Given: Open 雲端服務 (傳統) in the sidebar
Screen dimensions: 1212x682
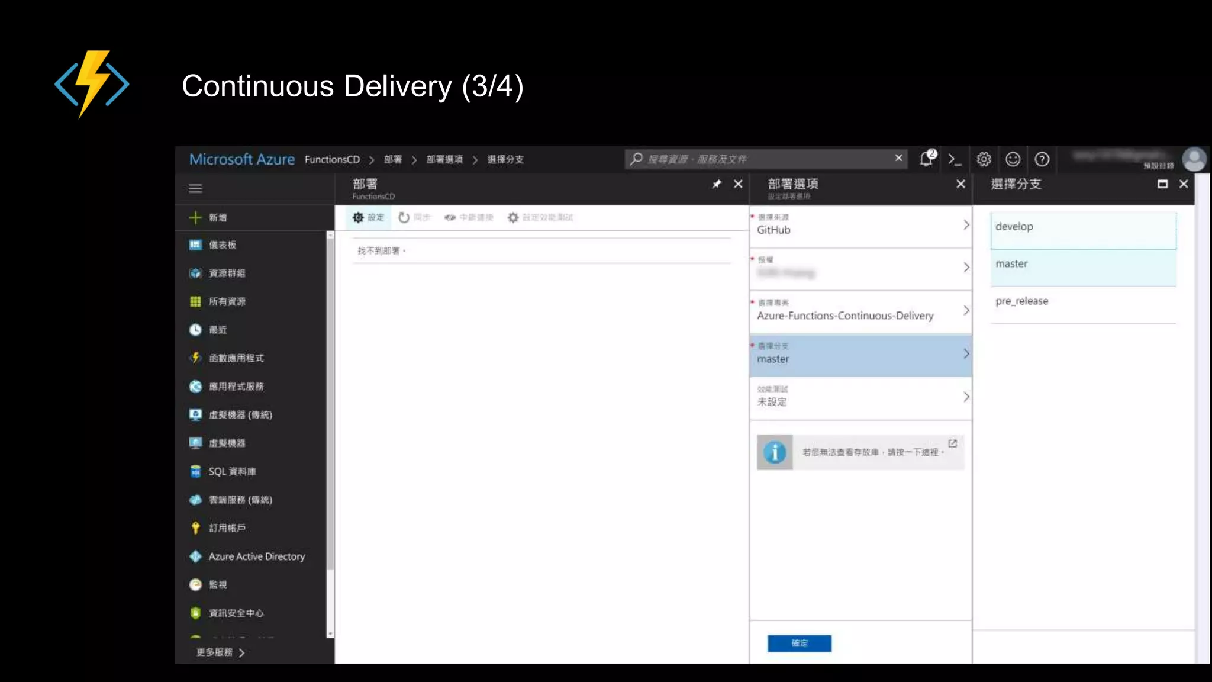Looking at the screenshot, I should 231,500.
